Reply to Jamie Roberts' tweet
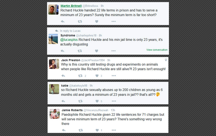Screen dimensions: 216x136 click(x=63, y=130)
